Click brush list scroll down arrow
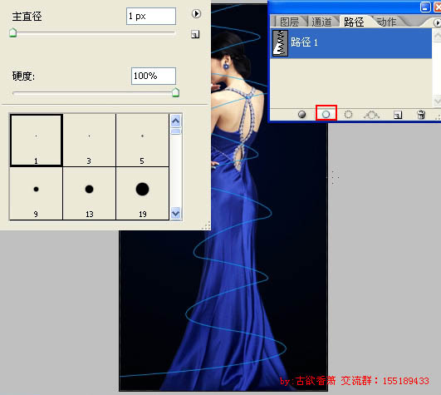The height and width of the screenshot is (395, 441). 176,213
